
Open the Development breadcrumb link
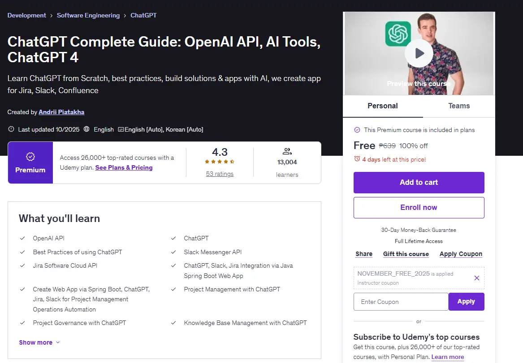(x=27, y=15)
